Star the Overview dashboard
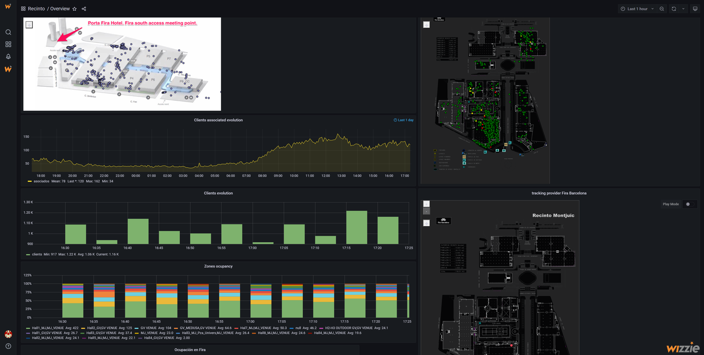This screenshot has height=355, width=704. pos(74,8)
